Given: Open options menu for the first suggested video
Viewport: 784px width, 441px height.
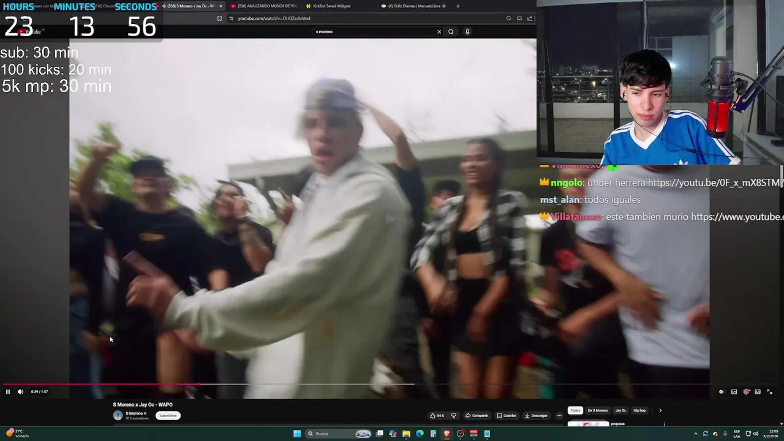Looking at the screenshot, I should tap(664, 424).
